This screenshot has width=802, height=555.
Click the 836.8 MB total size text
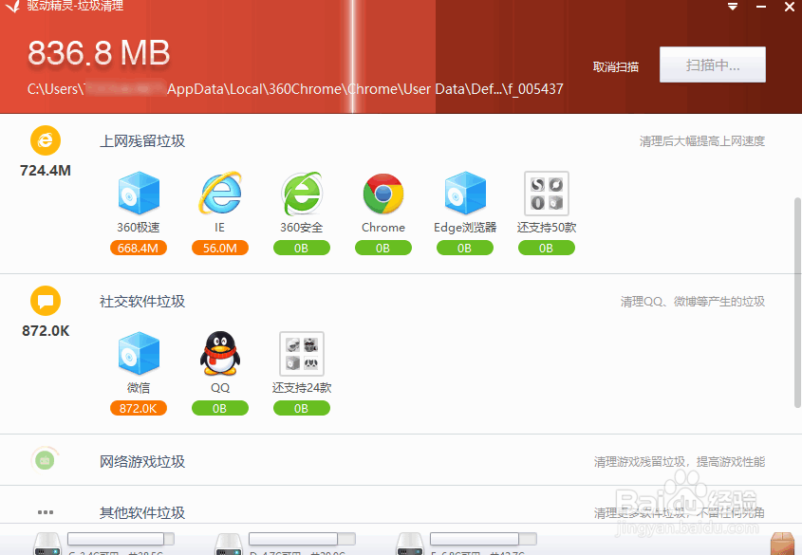[99, 52]
